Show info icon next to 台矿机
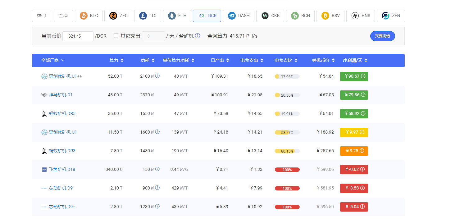Viewport: 460px width, 224px height. (198, 36)
